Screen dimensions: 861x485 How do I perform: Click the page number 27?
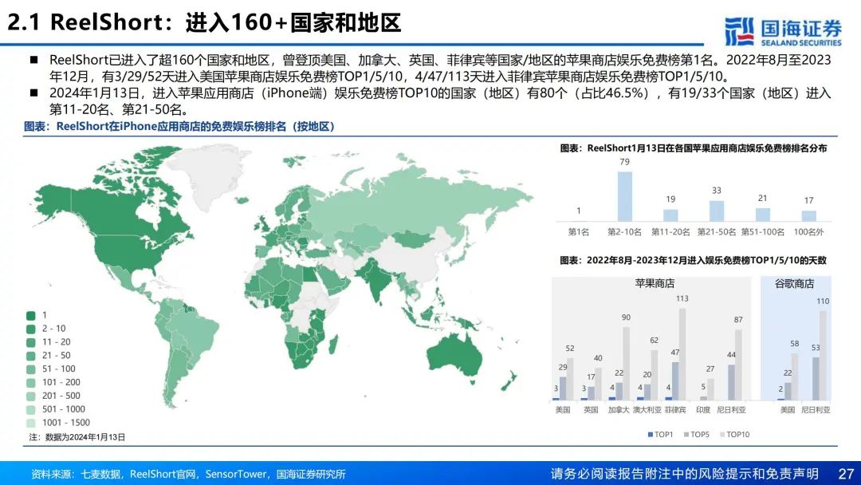(846, 474)
